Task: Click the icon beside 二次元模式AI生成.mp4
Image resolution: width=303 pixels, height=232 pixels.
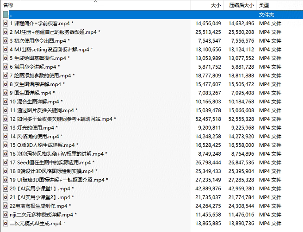Action: coord(6,223)
